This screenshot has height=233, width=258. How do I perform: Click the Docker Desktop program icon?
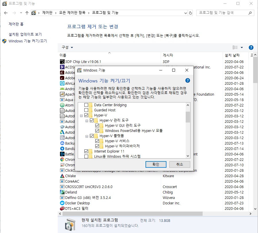[62, 203]
